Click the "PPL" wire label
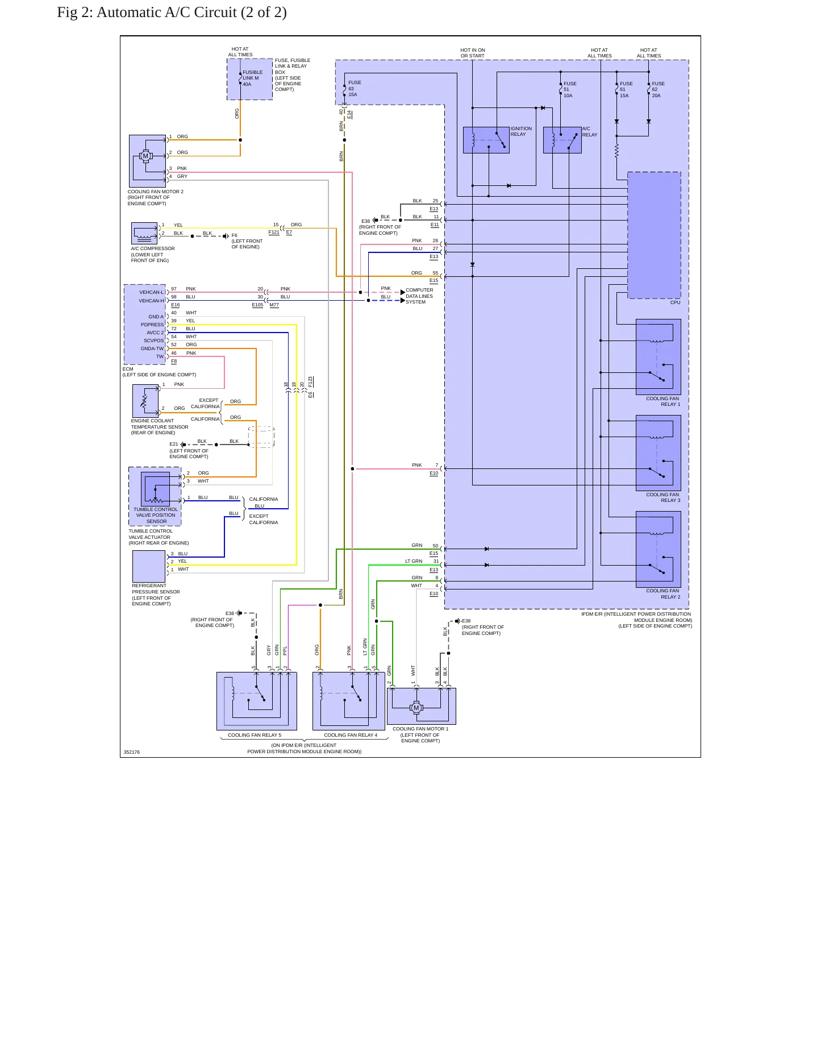The image size is (821, 1063). pyautogui.click(x=285, y=650)
